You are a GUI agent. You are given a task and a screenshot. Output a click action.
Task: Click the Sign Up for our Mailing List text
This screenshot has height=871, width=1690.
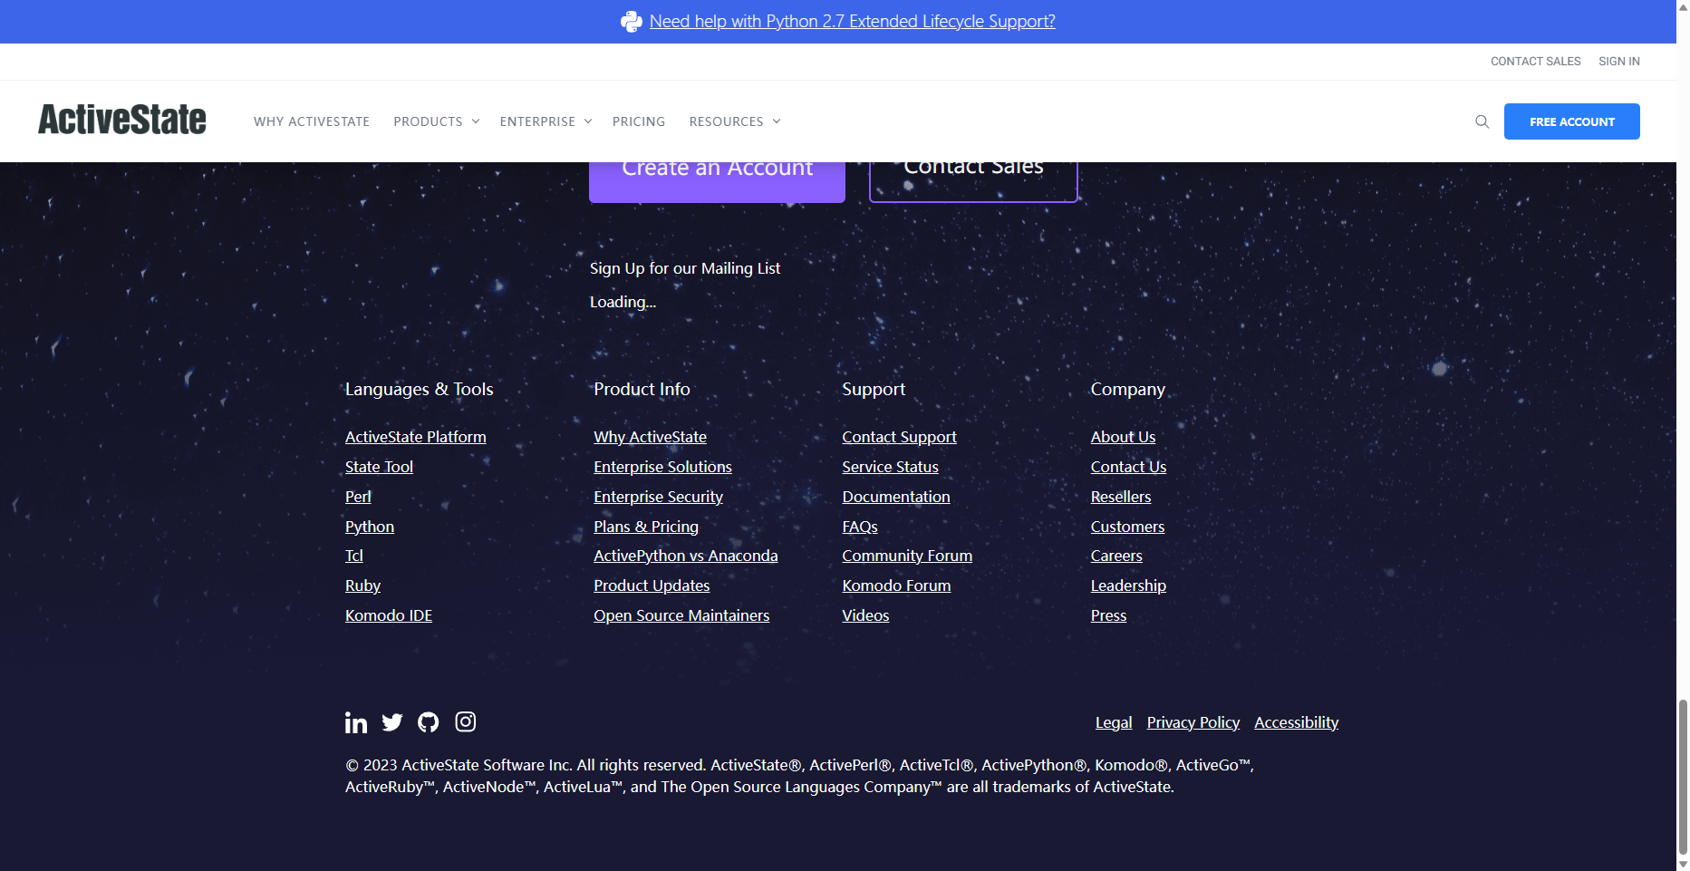coord(685,268)
